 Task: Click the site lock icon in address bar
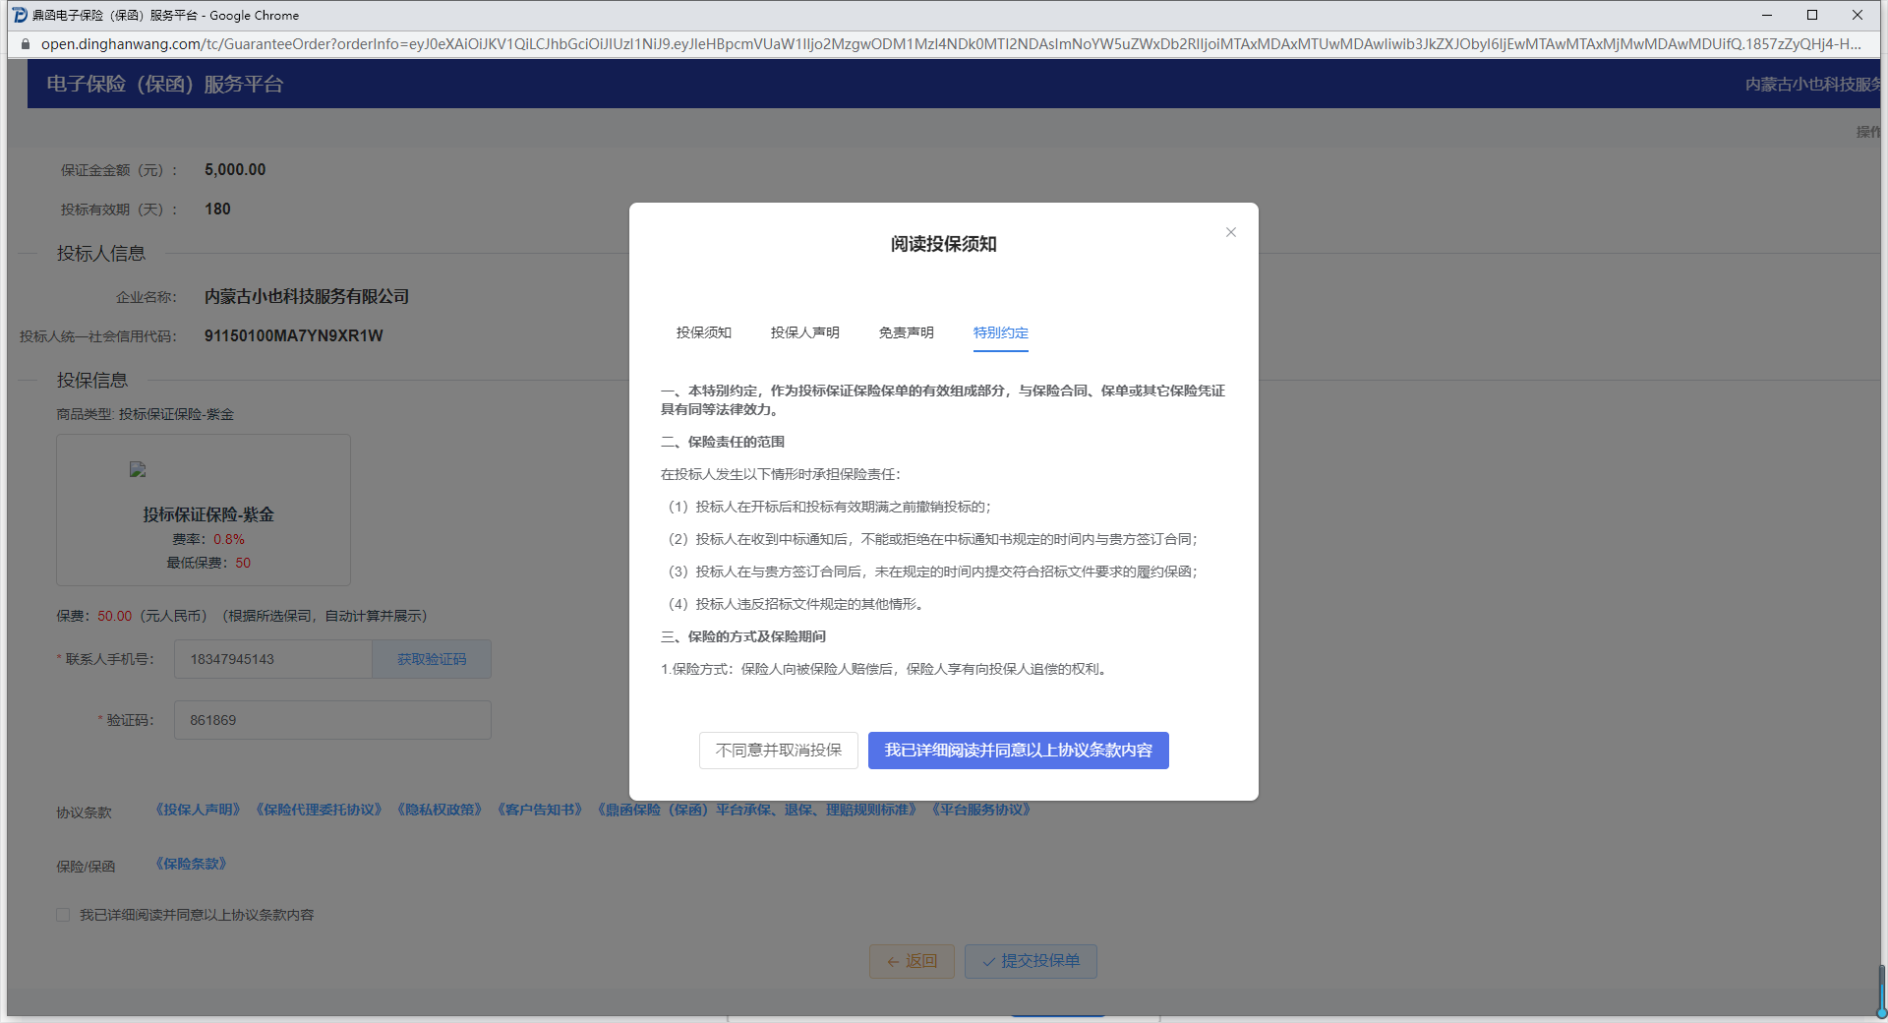pyautogui.click(x=26, y=43)
